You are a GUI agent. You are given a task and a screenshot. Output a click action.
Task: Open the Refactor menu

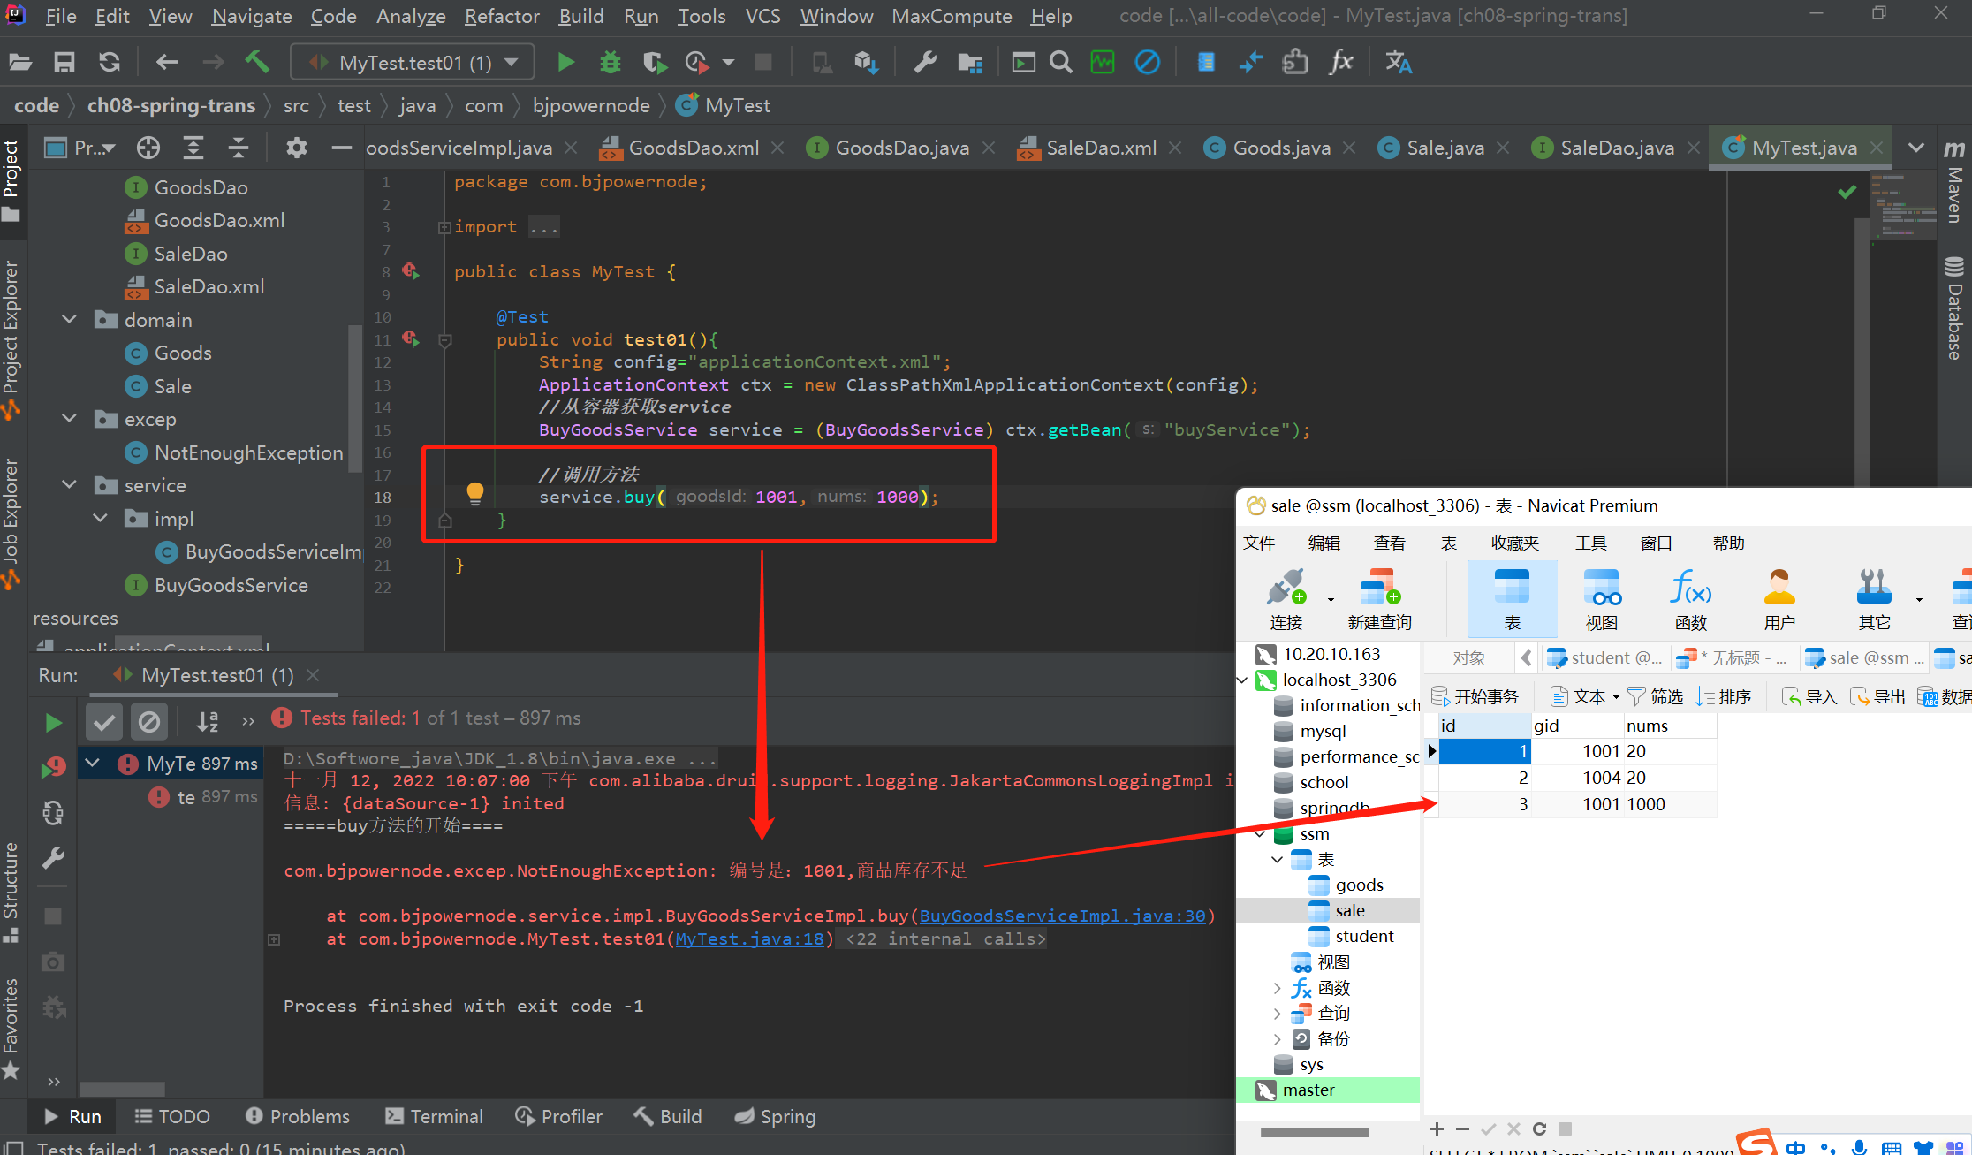click(x=501, y=16)
